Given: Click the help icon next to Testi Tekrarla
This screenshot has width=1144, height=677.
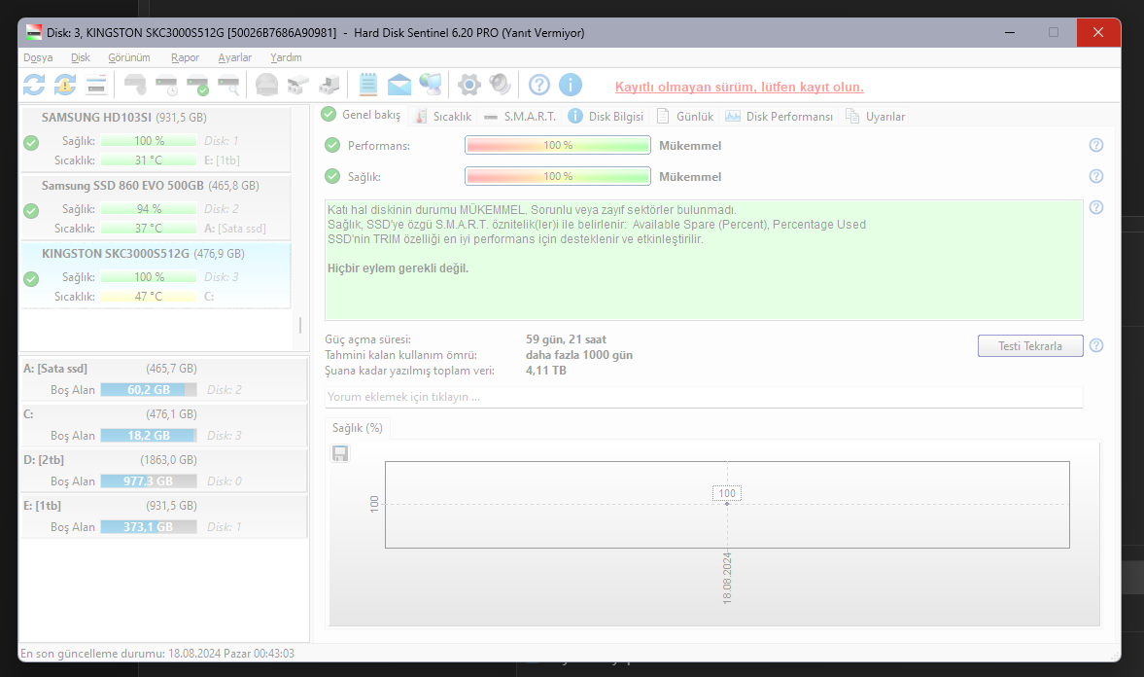Looking at the screenshot, I should (1095, 345).
